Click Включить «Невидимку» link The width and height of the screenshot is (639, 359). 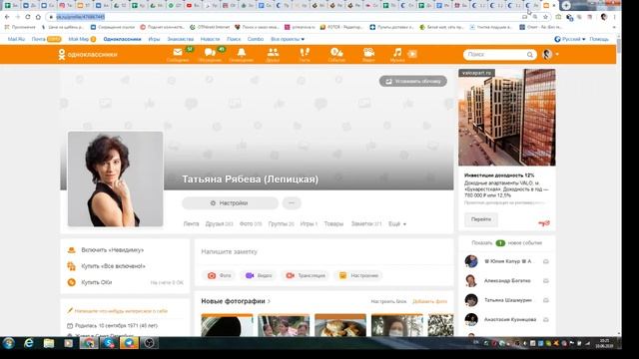coord(113,250)
